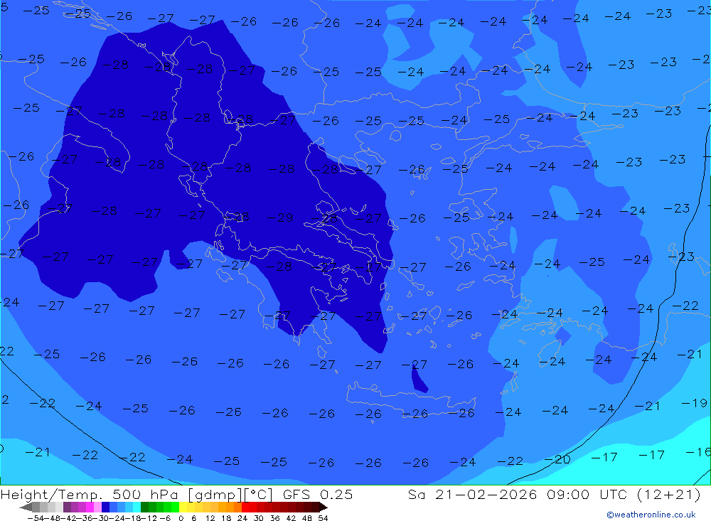Image resolution: width=711 pixels, height=521 pixels.
Task: Click the date 'Sa 21-02-2026 09:00 UTC'
Action: coord(517,494)
